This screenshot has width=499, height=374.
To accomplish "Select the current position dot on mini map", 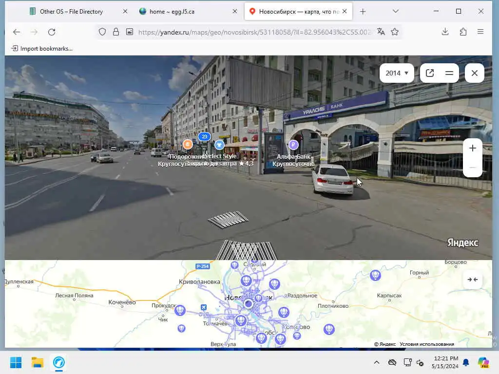I will tap(249, 304).
